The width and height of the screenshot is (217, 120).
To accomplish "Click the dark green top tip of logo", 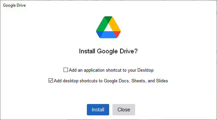I will (108, 19).
